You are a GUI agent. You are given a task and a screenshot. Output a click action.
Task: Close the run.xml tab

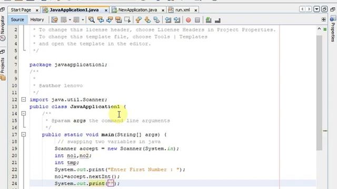196,10
